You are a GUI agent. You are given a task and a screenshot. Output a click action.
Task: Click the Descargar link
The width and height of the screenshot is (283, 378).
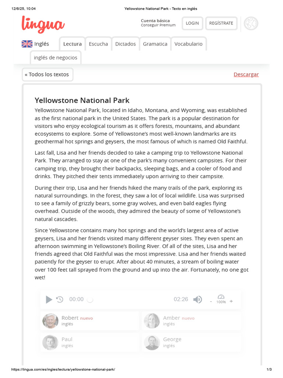246,75
